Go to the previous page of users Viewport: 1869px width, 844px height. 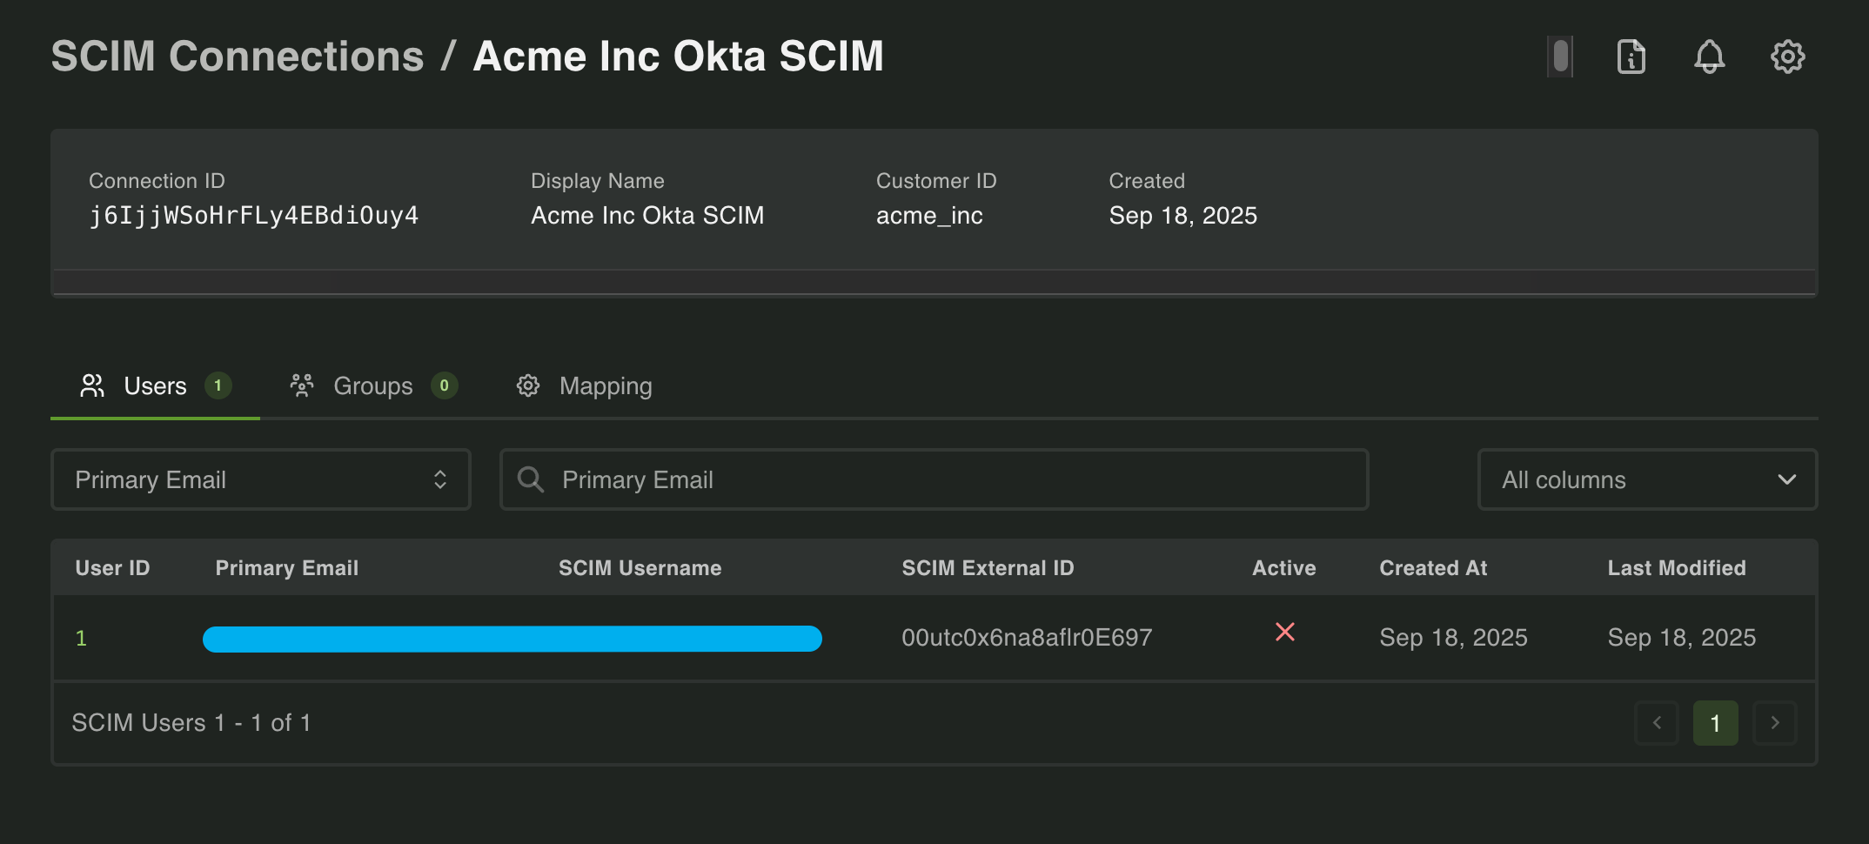[1657, 723]
